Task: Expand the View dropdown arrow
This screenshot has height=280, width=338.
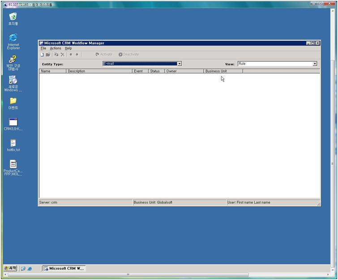Action: click(315, 64)
